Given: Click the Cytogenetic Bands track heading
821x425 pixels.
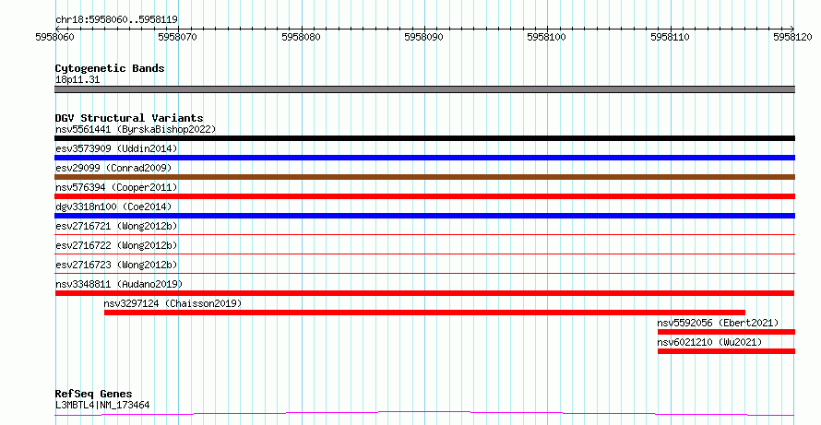Looking at the screenshot, I should 110,68.
